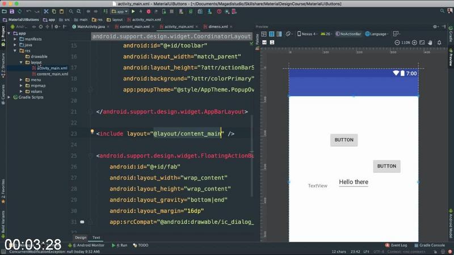Show the Blueprint surface view
The height and width of the screenshot is (255, 454).
272,34
